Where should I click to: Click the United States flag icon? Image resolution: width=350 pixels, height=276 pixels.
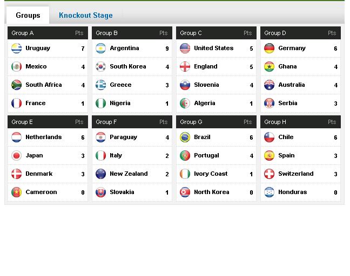tap(185, 49)
